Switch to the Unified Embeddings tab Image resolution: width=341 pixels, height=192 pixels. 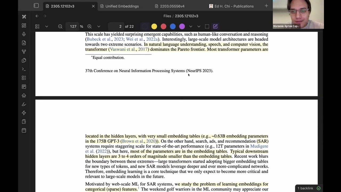point(122,6)
